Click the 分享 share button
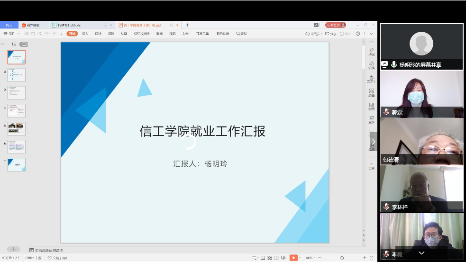Image resolution: width=466 pixels, height=262 pixels. pyautogui.click(x=330, y=34)
